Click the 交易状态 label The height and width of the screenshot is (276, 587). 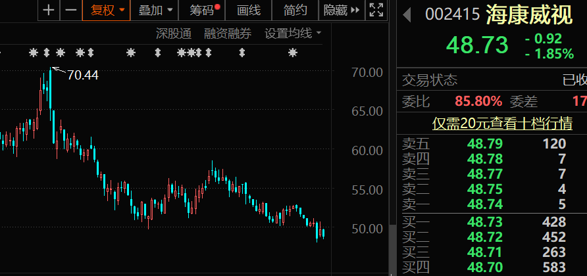coord(430,80)
